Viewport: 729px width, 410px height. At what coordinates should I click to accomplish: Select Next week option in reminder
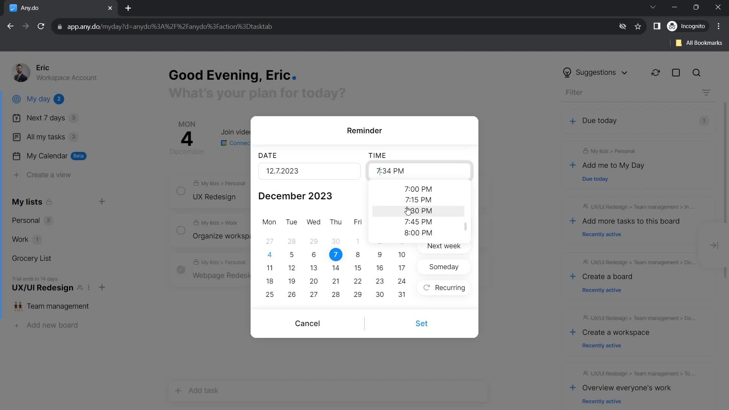click(443, 246)
